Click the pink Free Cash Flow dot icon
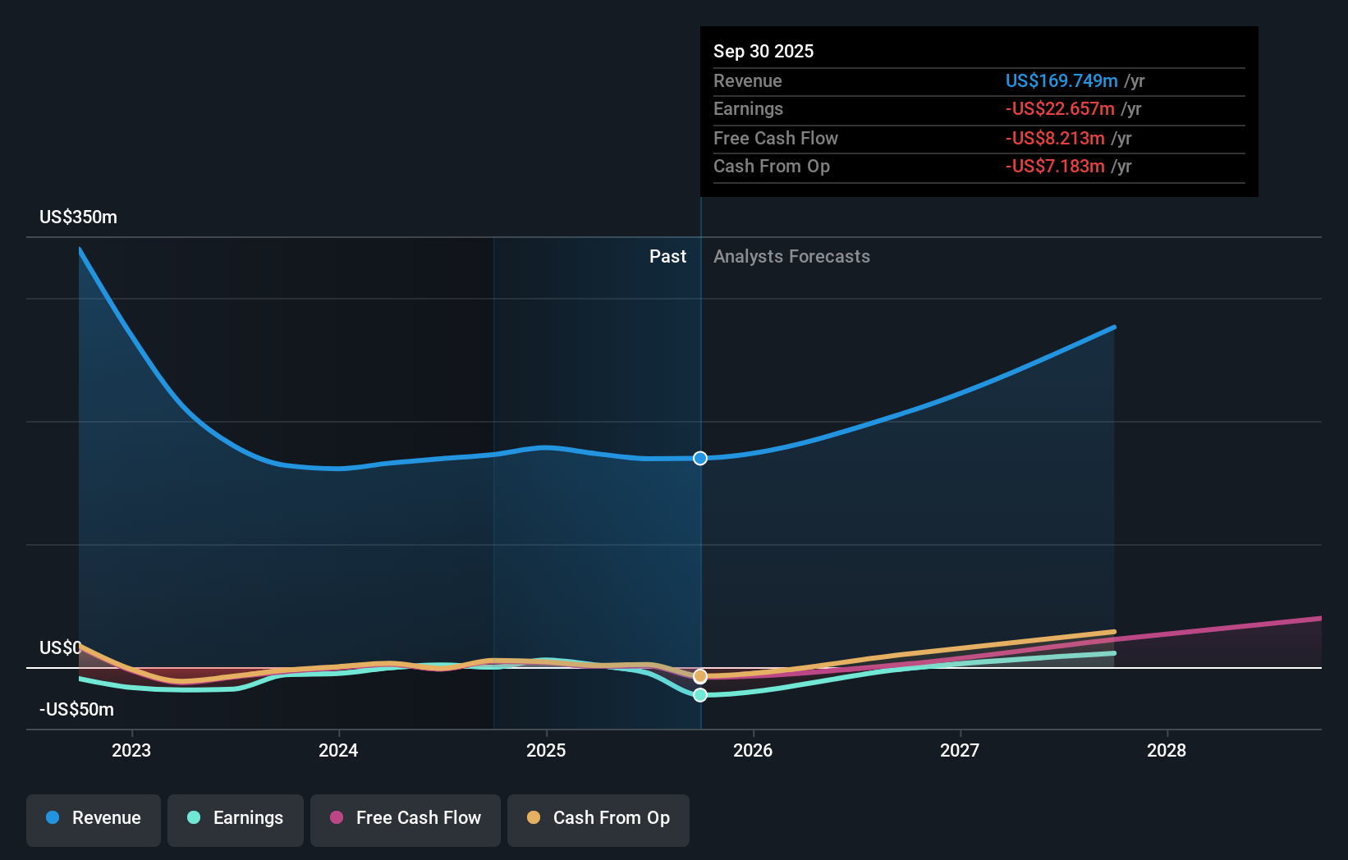Viewport: 1348px width, 860px height. coord(336,818)
